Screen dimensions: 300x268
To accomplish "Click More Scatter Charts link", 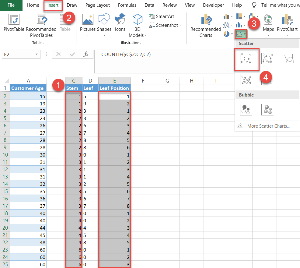I will (x=268, y=126).
